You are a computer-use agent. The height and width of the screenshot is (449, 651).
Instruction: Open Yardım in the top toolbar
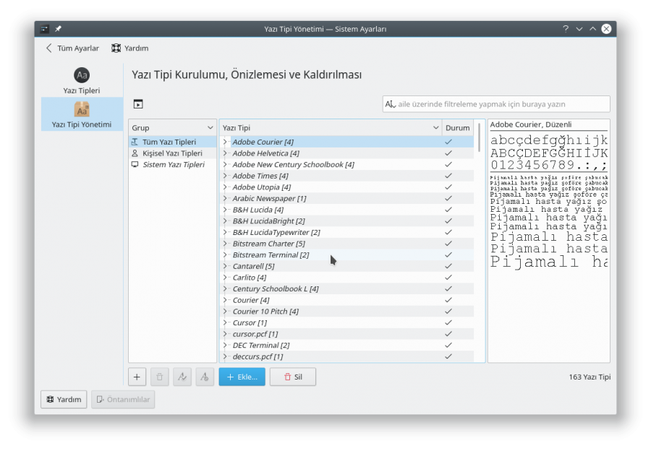pyautogui.click(x=130, y=48)
